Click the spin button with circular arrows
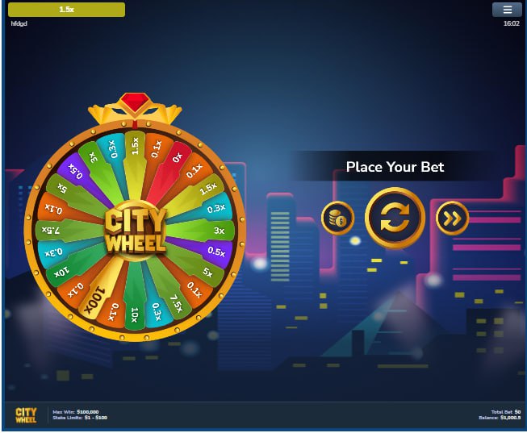527x433 pixels. [395, 219]
